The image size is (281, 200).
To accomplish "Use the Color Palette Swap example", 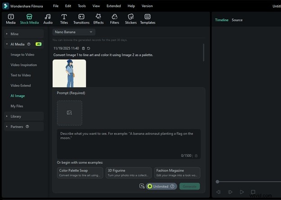I will pyautogui.click(x=80, y=173).
